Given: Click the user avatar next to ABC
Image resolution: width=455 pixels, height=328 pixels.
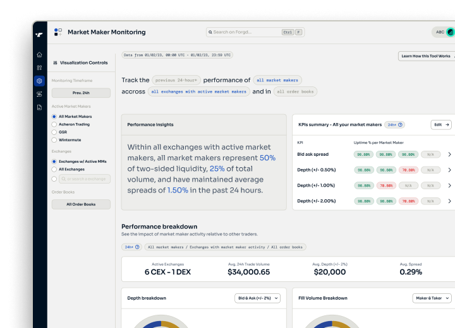Looking at the screenshot, I should point(451,32).
